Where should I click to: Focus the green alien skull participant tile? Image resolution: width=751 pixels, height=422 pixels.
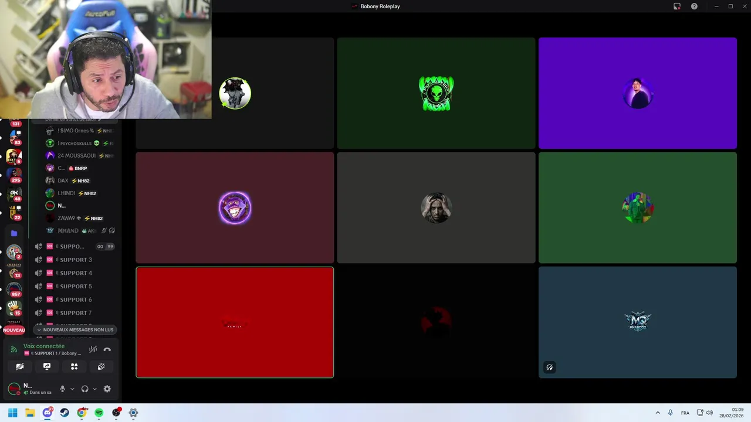point(436,93)
